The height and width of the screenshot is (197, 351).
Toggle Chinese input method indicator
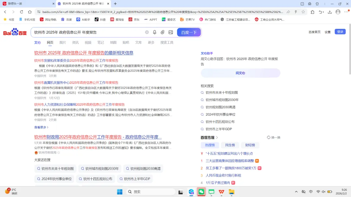coord(311,191)
